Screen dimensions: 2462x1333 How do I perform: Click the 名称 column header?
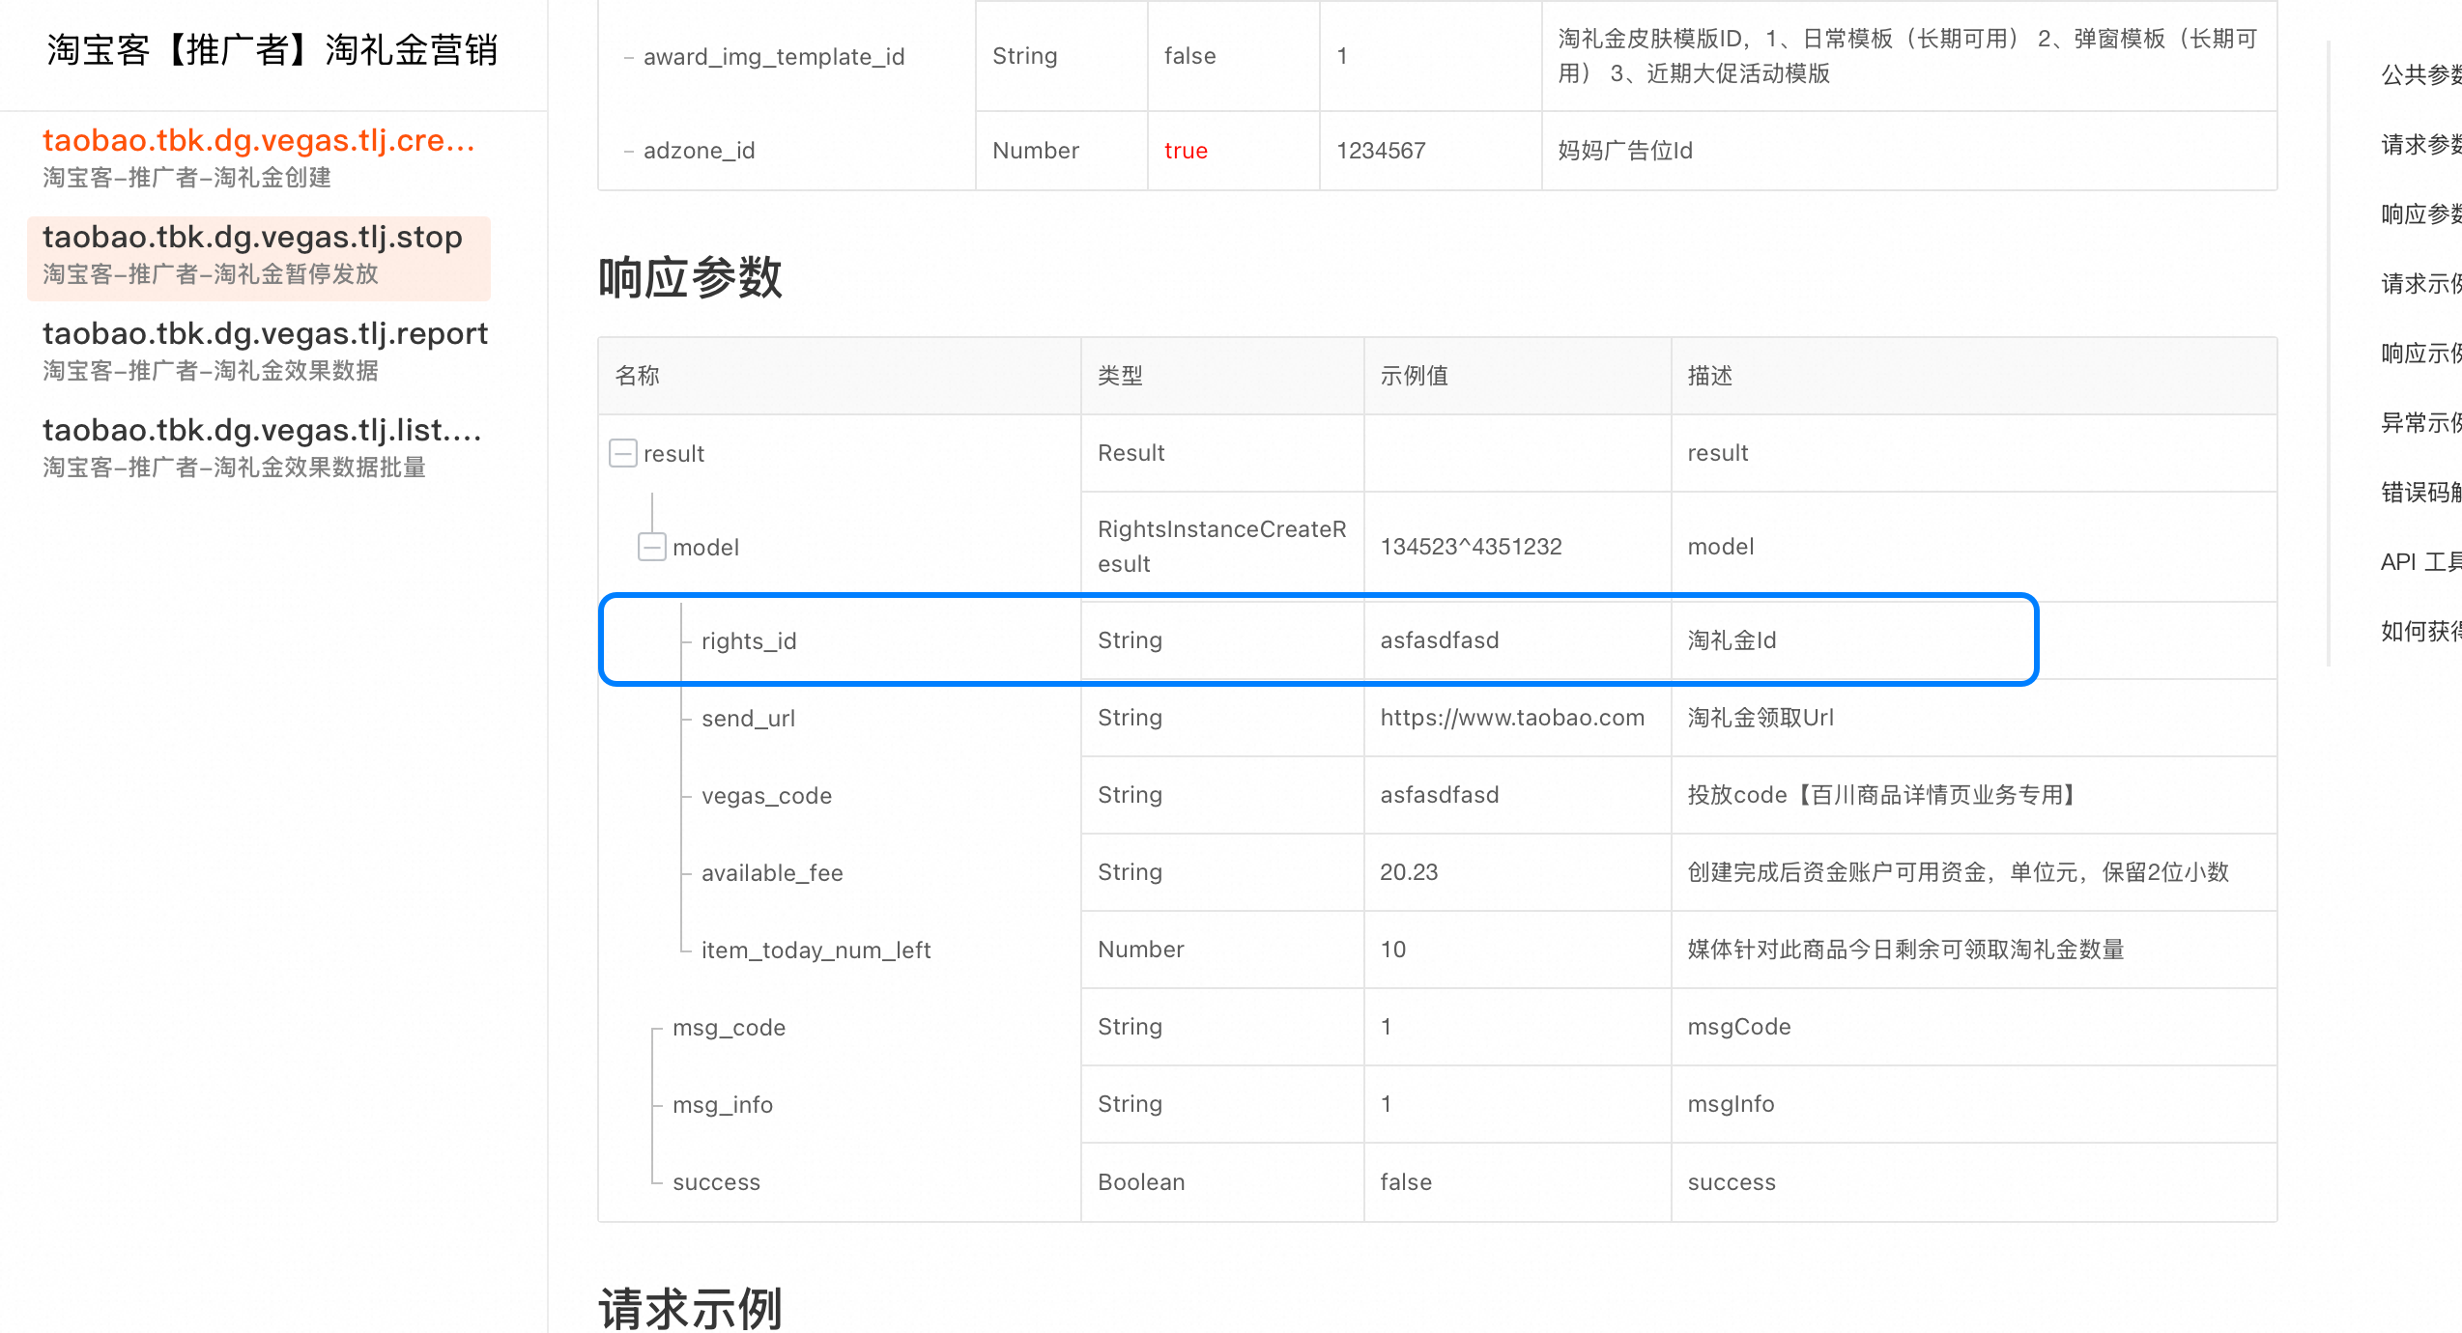point(637,376)
